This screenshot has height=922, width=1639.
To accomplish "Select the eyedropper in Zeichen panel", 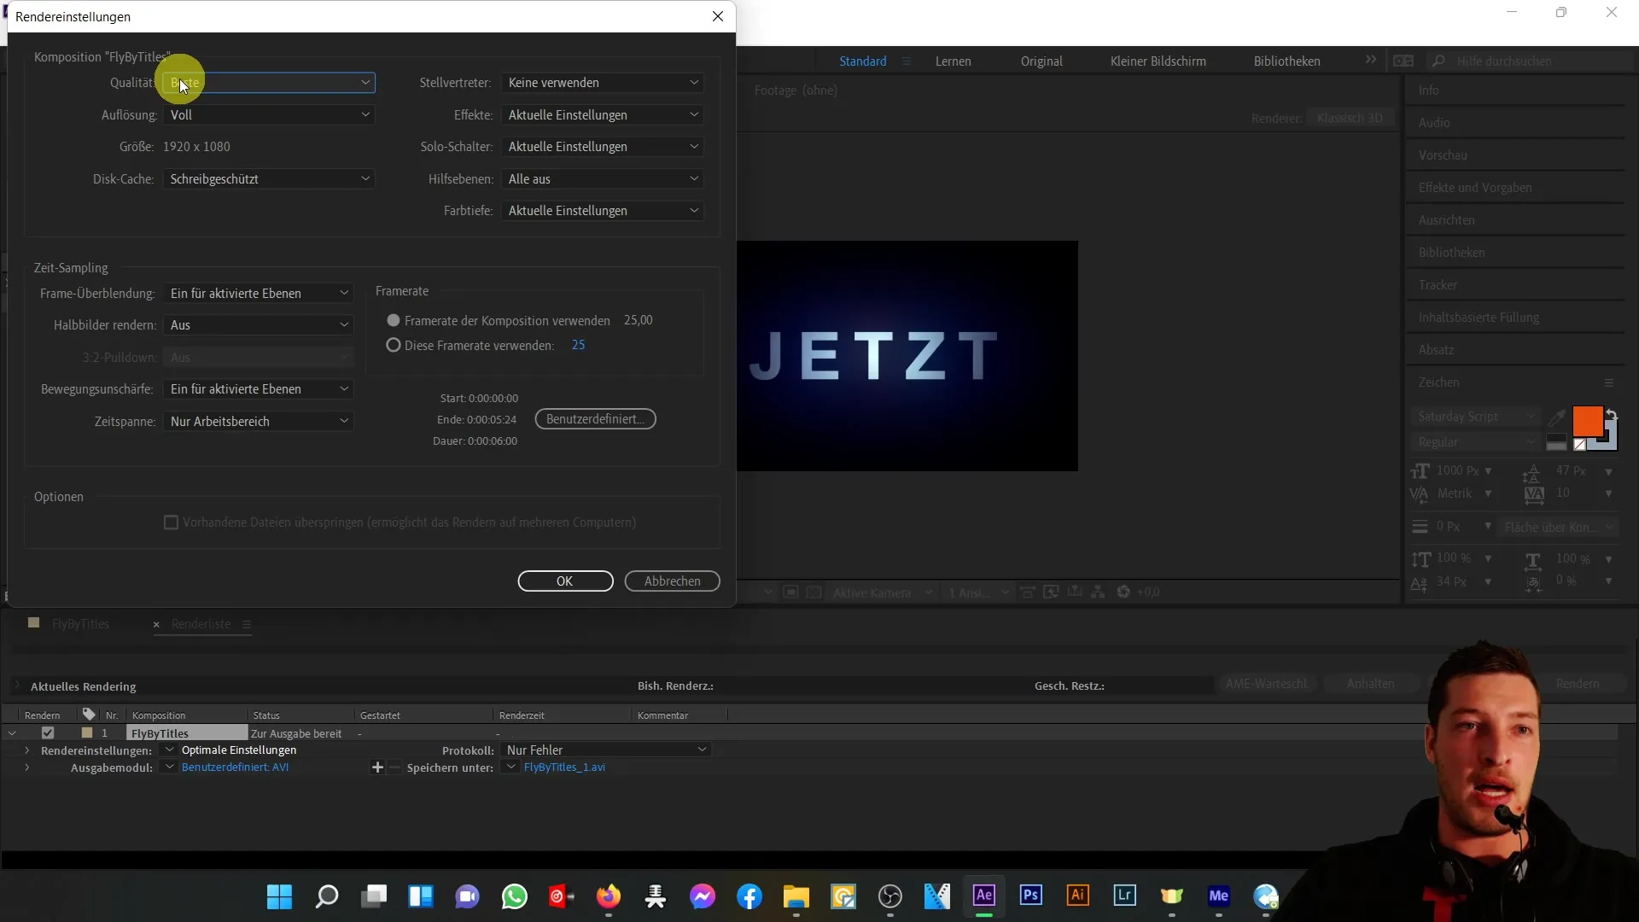I will pos(1557,417).
